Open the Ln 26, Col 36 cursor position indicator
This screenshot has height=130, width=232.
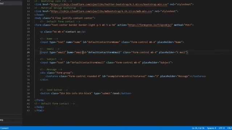click(198, 128)
